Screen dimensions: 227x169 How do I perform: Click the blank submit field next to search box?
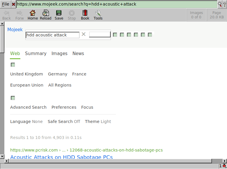(100, 34)
